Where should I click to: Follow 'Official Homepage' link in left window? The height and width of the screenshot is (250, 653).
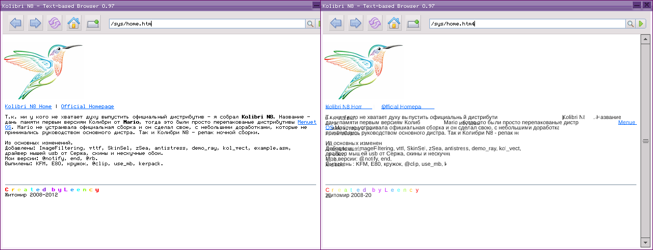click(87, 107)
